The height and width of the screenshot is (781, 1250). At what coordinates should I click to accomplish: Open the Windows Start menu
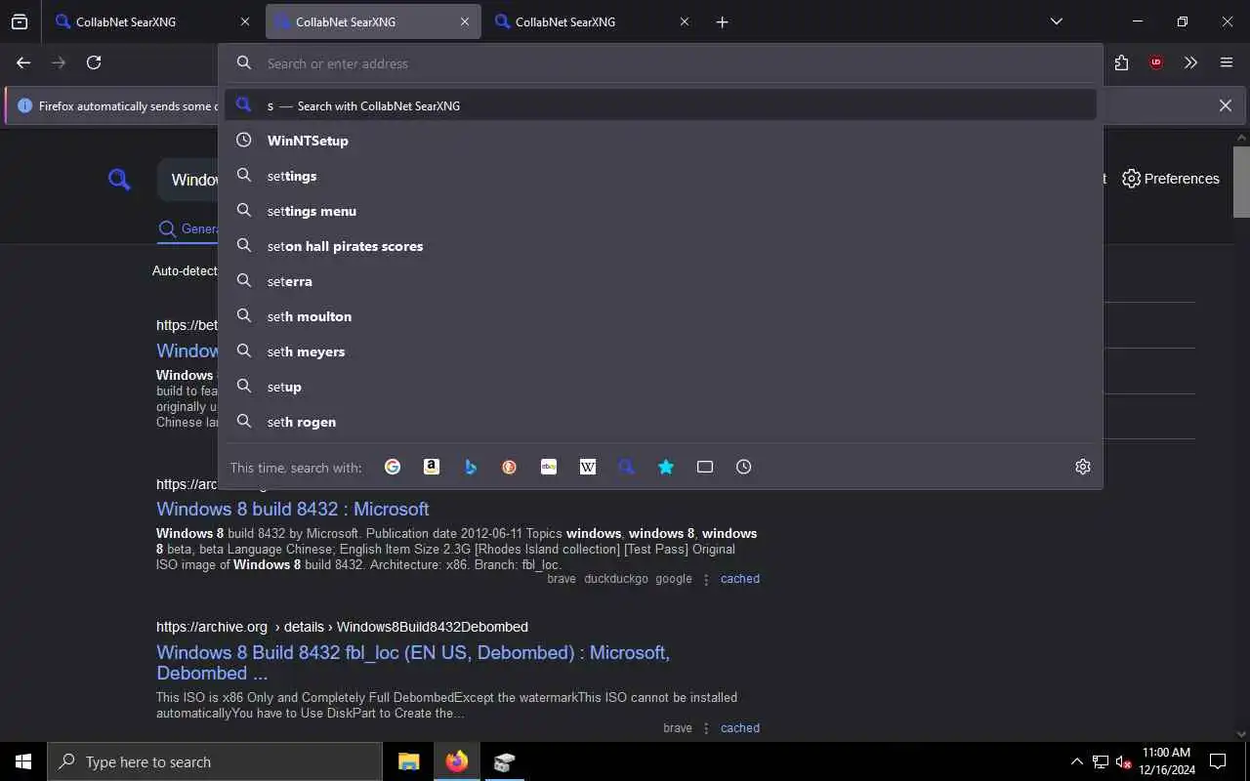point(23,761)
